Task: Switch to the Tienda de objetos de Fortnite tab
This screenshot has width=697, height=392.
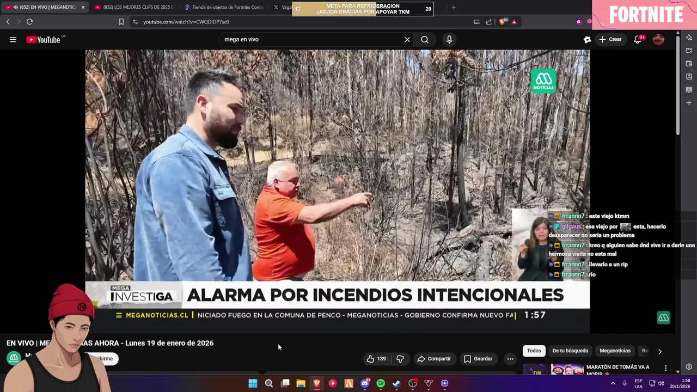Action: 223,7
